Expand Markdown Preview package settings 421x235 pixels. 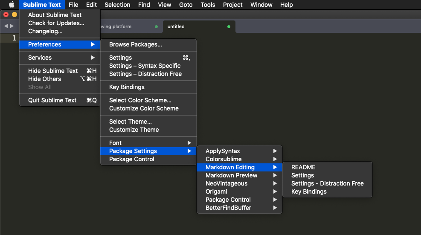coord(239,175)
